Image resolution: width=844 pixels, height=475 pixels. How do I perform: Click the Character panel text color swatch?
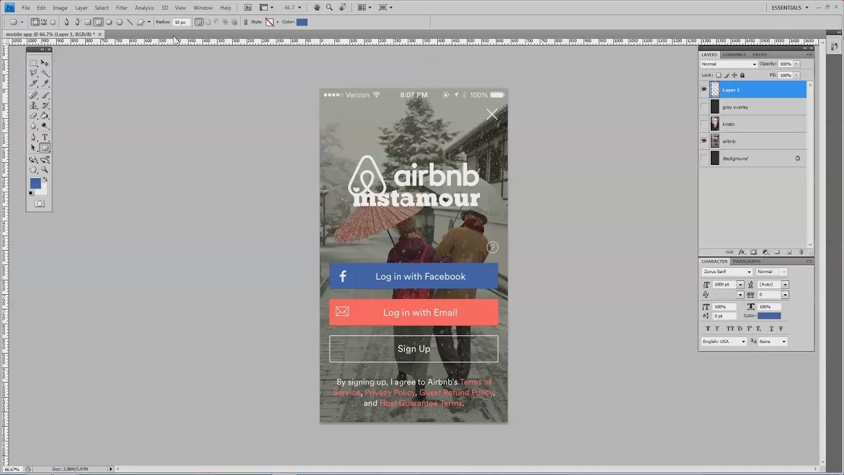pyautogui.click(x=769, y=315)
